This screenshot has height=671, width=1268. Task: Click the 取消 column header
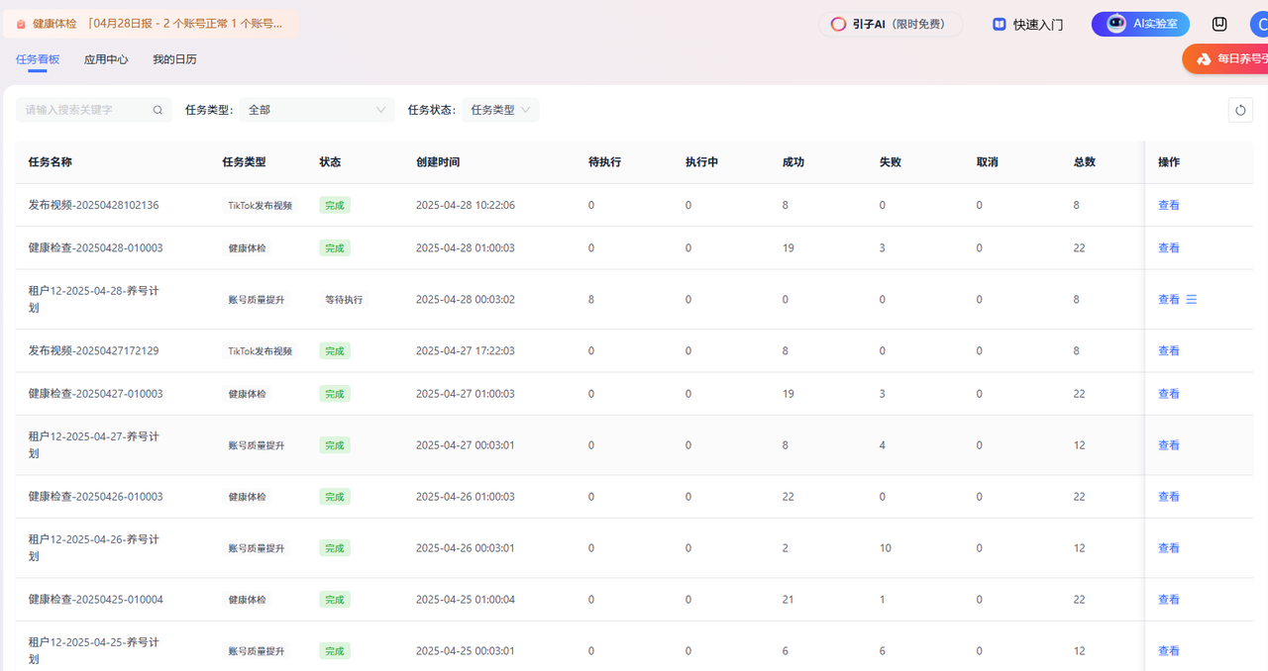coord(988,162)
